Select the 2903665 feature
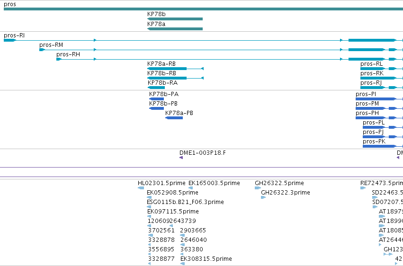This screenshot has width=403, height=266. [x=182, y=235]
